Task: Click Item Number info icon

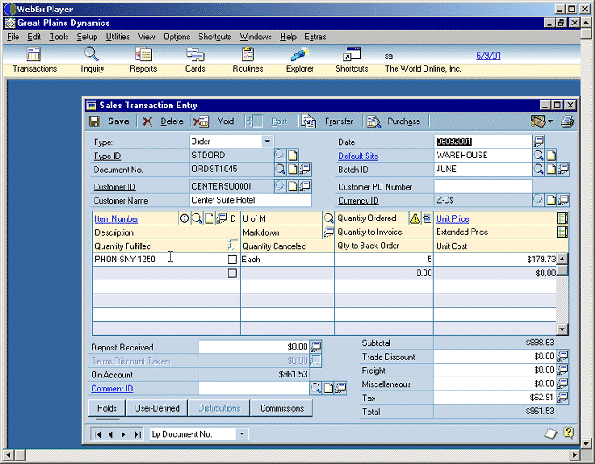Action: [x=185, y=218]
